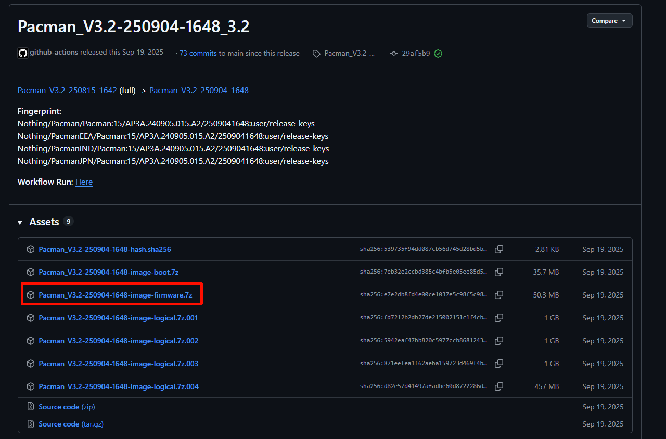Viewport: 666px width, 439px height.
Task: Download Source code (tar.gz)
Action: point(71,424)
